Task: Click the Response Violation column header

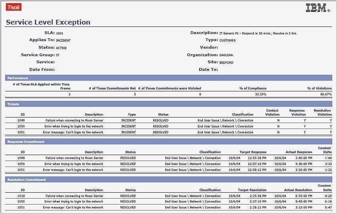Action: (297, 112)
